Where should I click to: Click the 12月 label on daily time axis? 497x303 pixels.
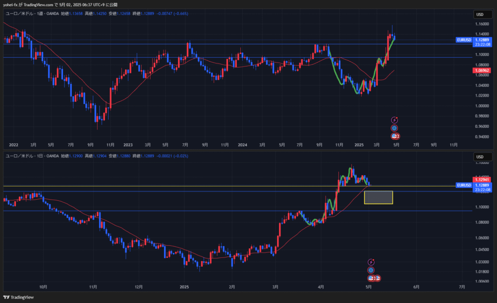(138, 287)
